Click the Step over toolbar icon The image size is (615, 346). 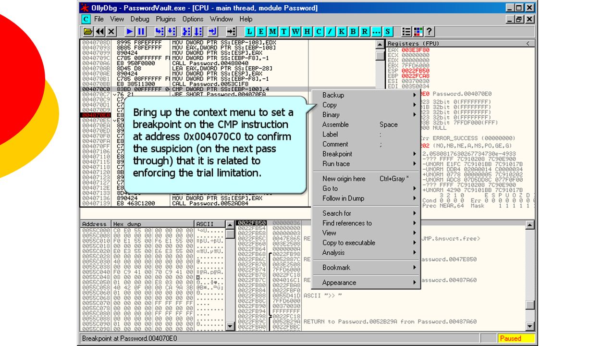(171, 32)
